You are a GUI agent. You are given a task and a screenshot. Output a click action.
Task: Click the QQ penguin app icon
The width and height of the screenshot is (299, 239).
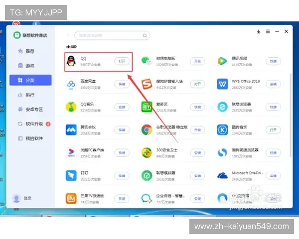click(x=72, y=61)
